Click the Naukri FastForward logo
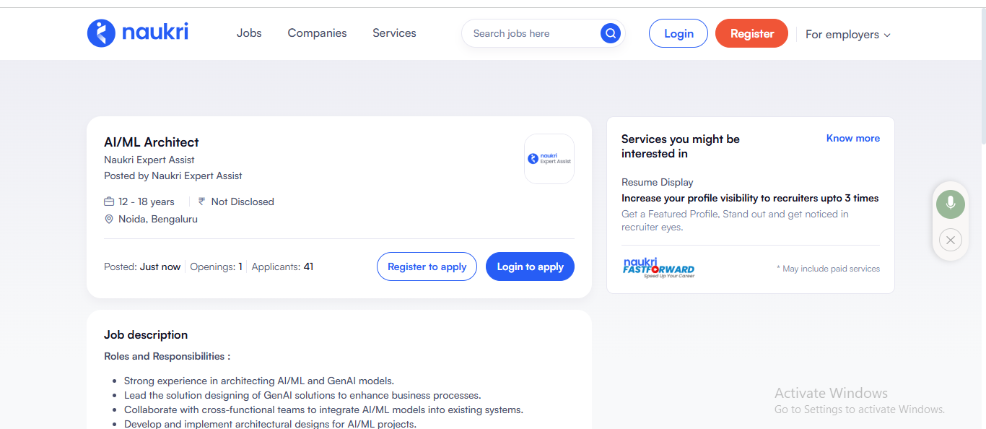986x429 pixels. pyautogui.click(x=658, y=267)
